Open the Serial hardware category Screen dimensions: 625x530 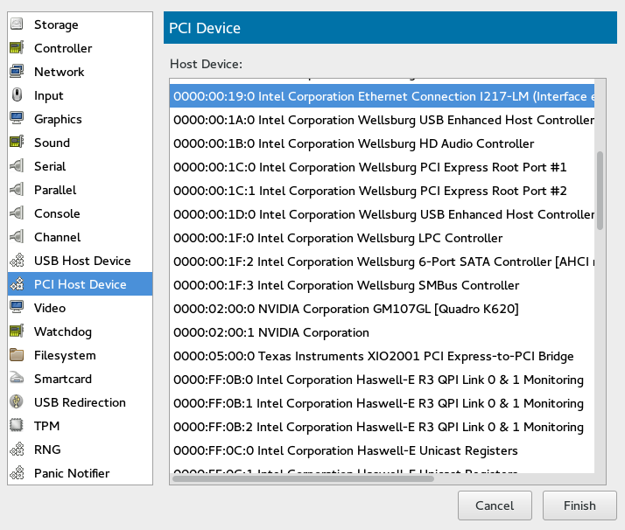pos(50,166)
